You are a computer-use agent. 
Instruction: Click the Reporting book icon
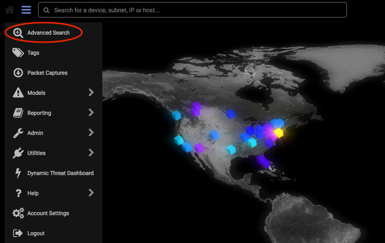(18, 113)
